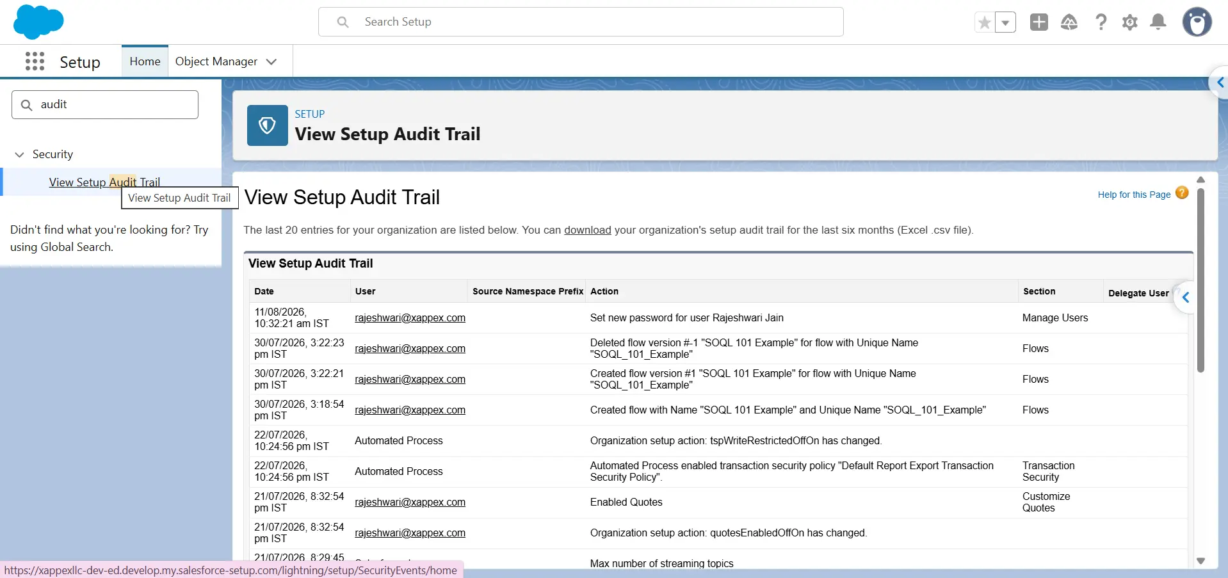Click the scroll down arrow of content scrollbar
This screenshot has height=578, width=1228.
tap(1201, 561)
